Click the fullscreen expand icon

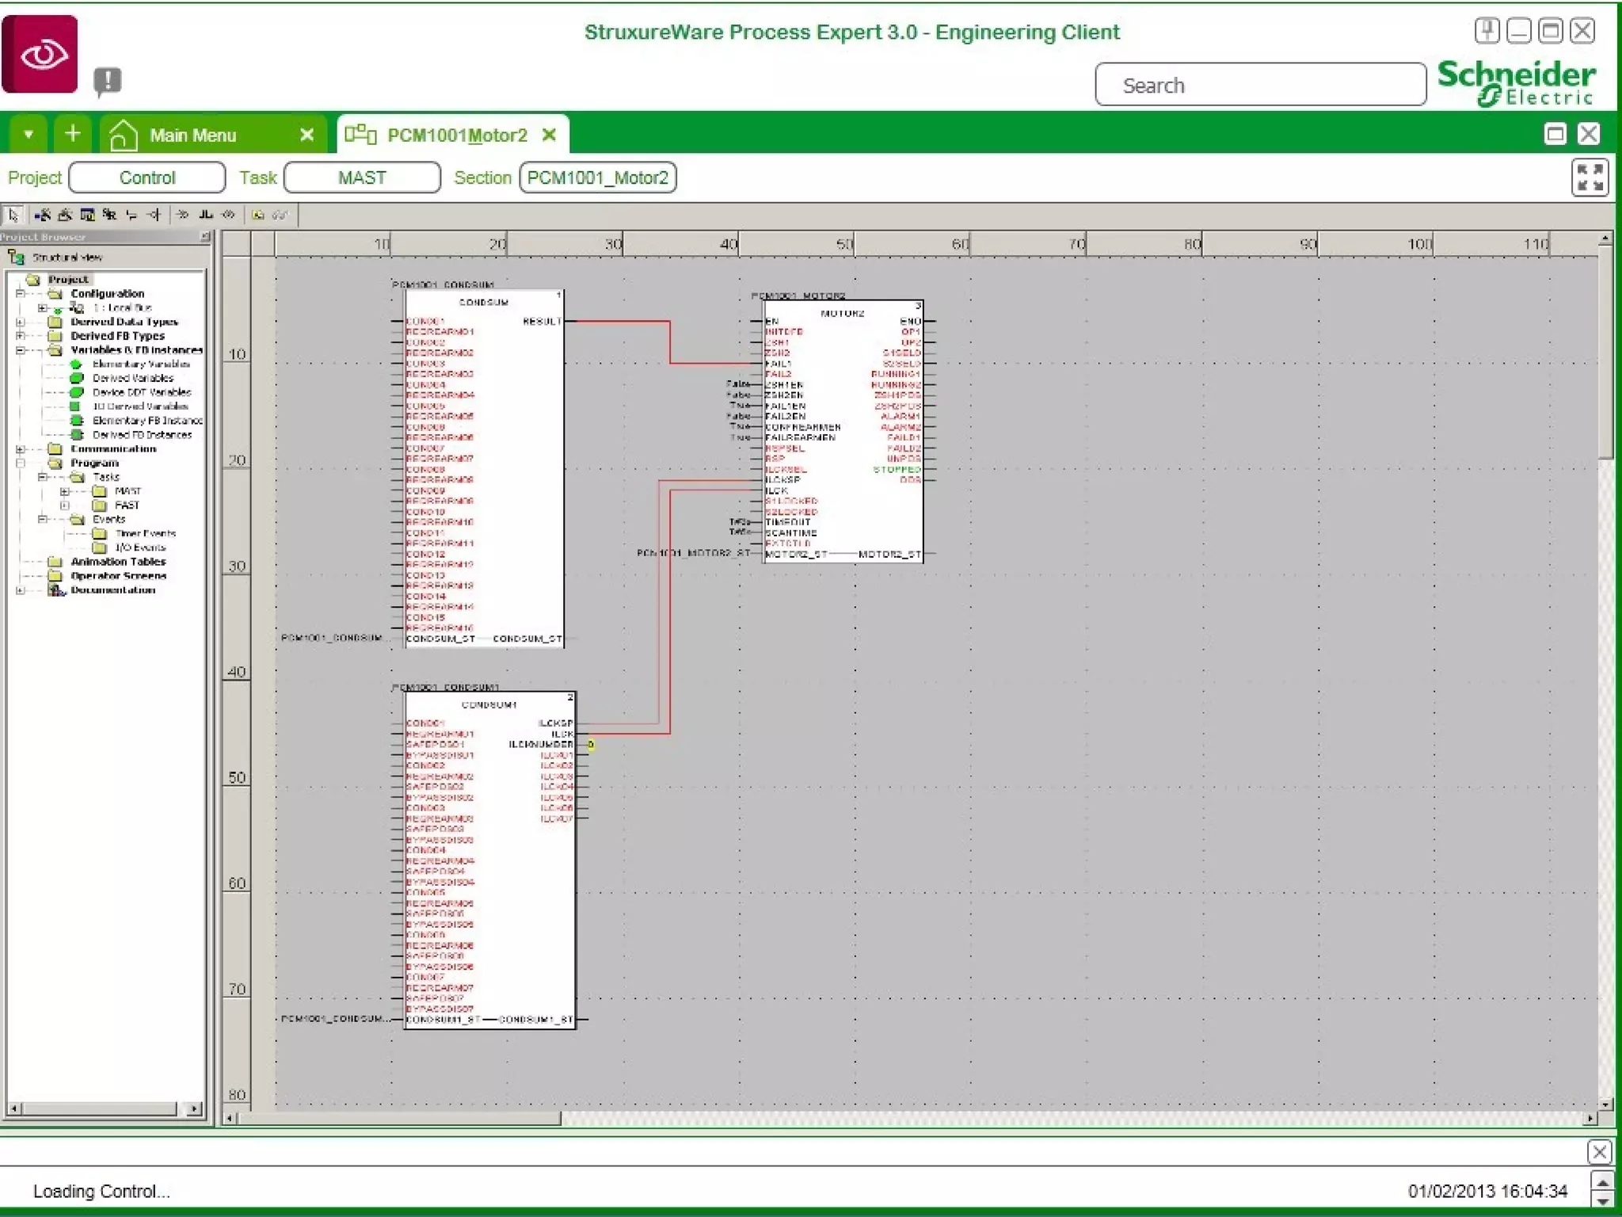tap(1589, 177)
